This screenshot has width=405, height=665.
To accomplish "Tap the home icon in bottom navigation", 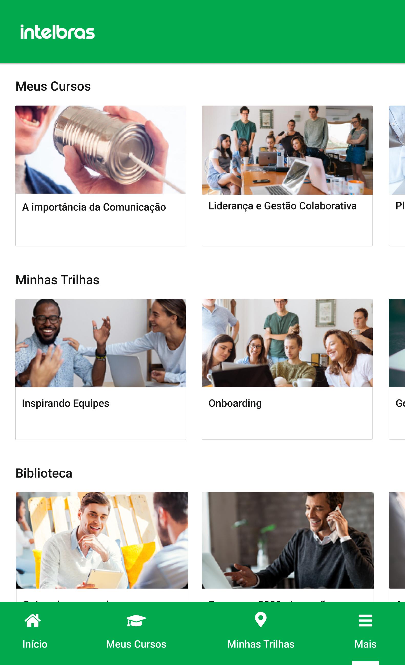I will [x=33, y=620].
